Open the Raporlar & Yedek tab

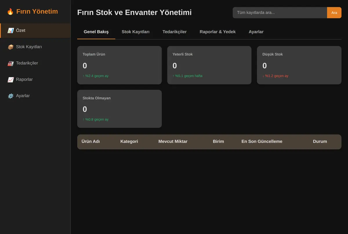click(217, 32)
